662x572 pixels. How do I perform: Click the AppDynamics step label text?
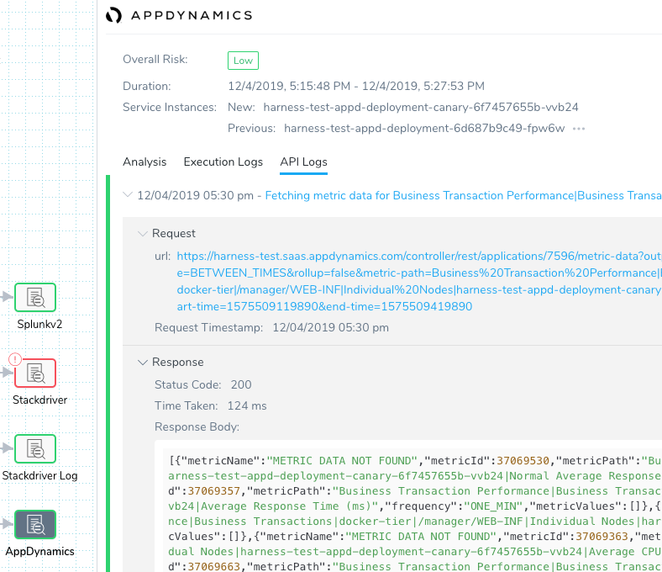tap(39, 551)
